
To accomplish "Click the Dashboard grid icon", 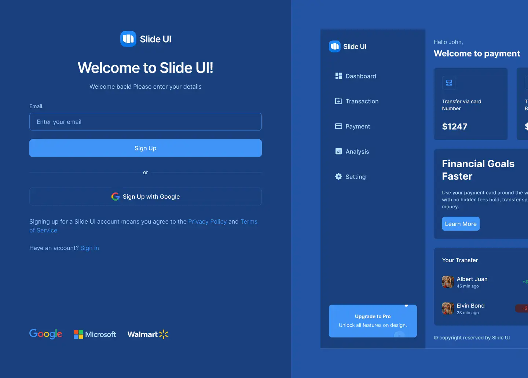I will (x=338, y=76).
